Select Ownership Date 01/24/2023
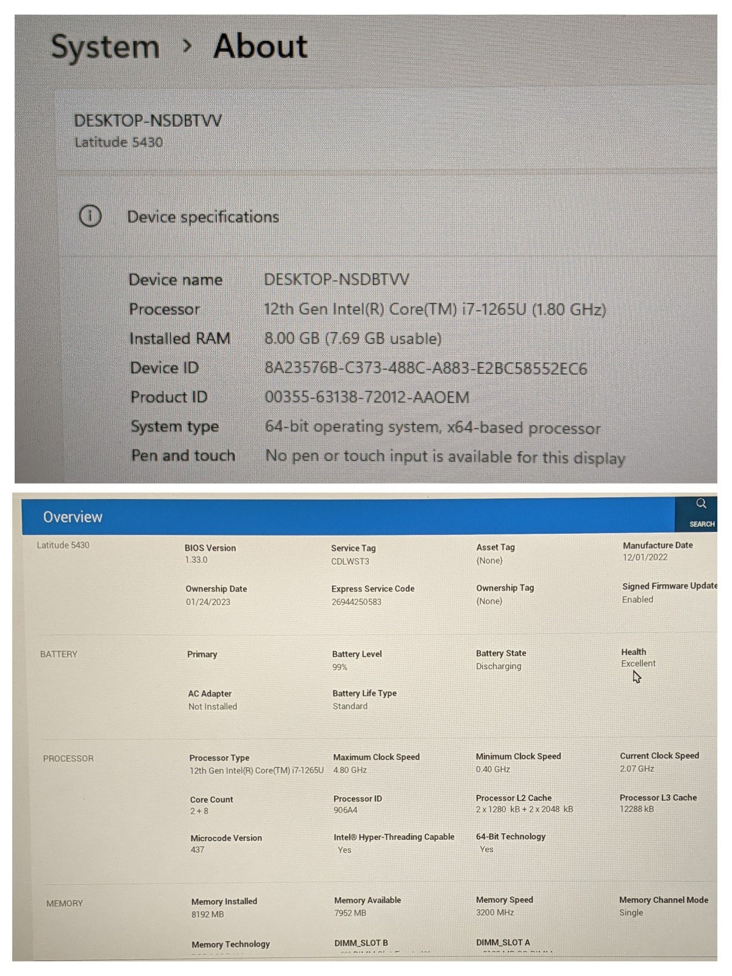Viewport: 732px width, 976px height. 208,601
